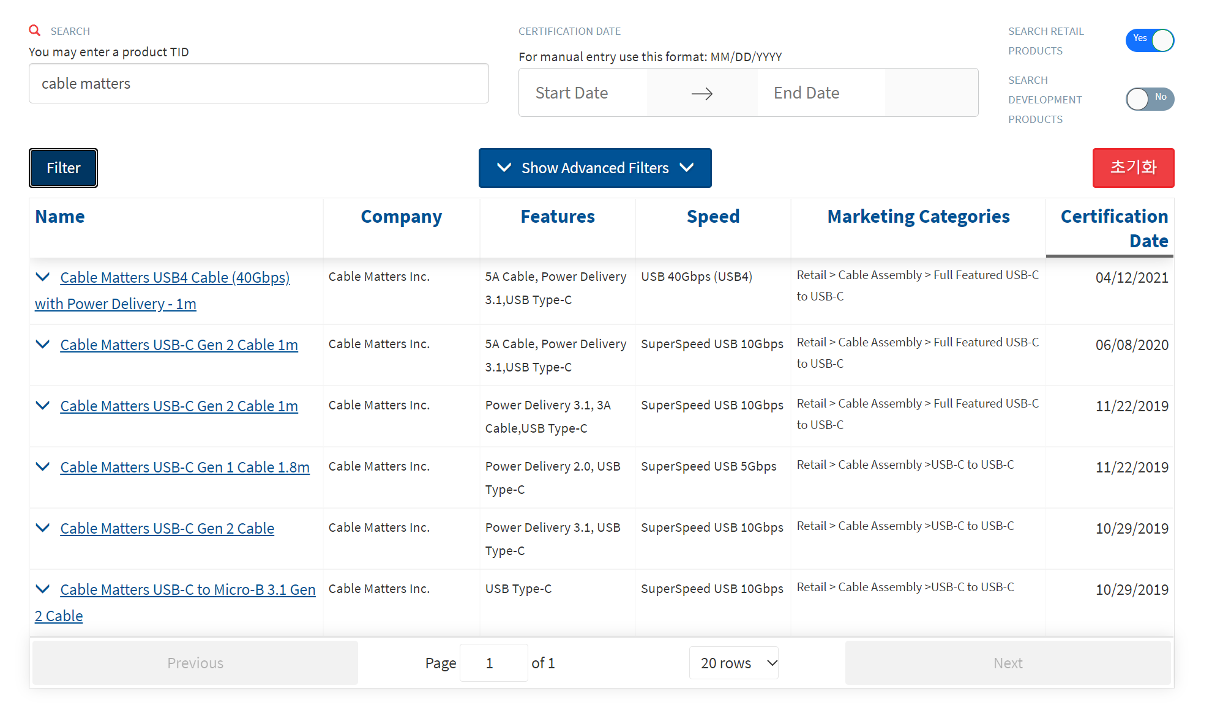The height and width of the screenshot is (705, 1212).
Task: Click the End Date field
Action: pos(820,93)
